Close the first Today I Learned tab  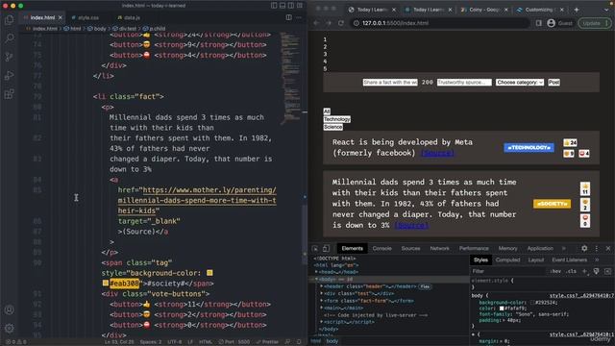[x=394, y=10]
